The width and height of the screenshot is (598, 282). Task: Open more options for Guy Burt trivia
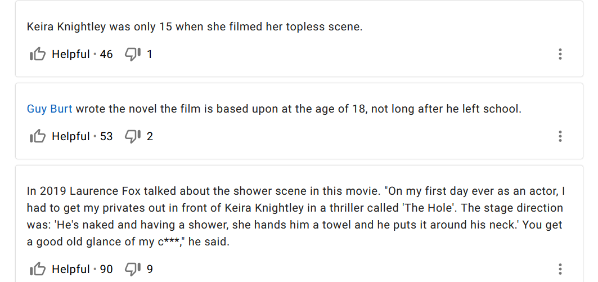coord(560,136)
